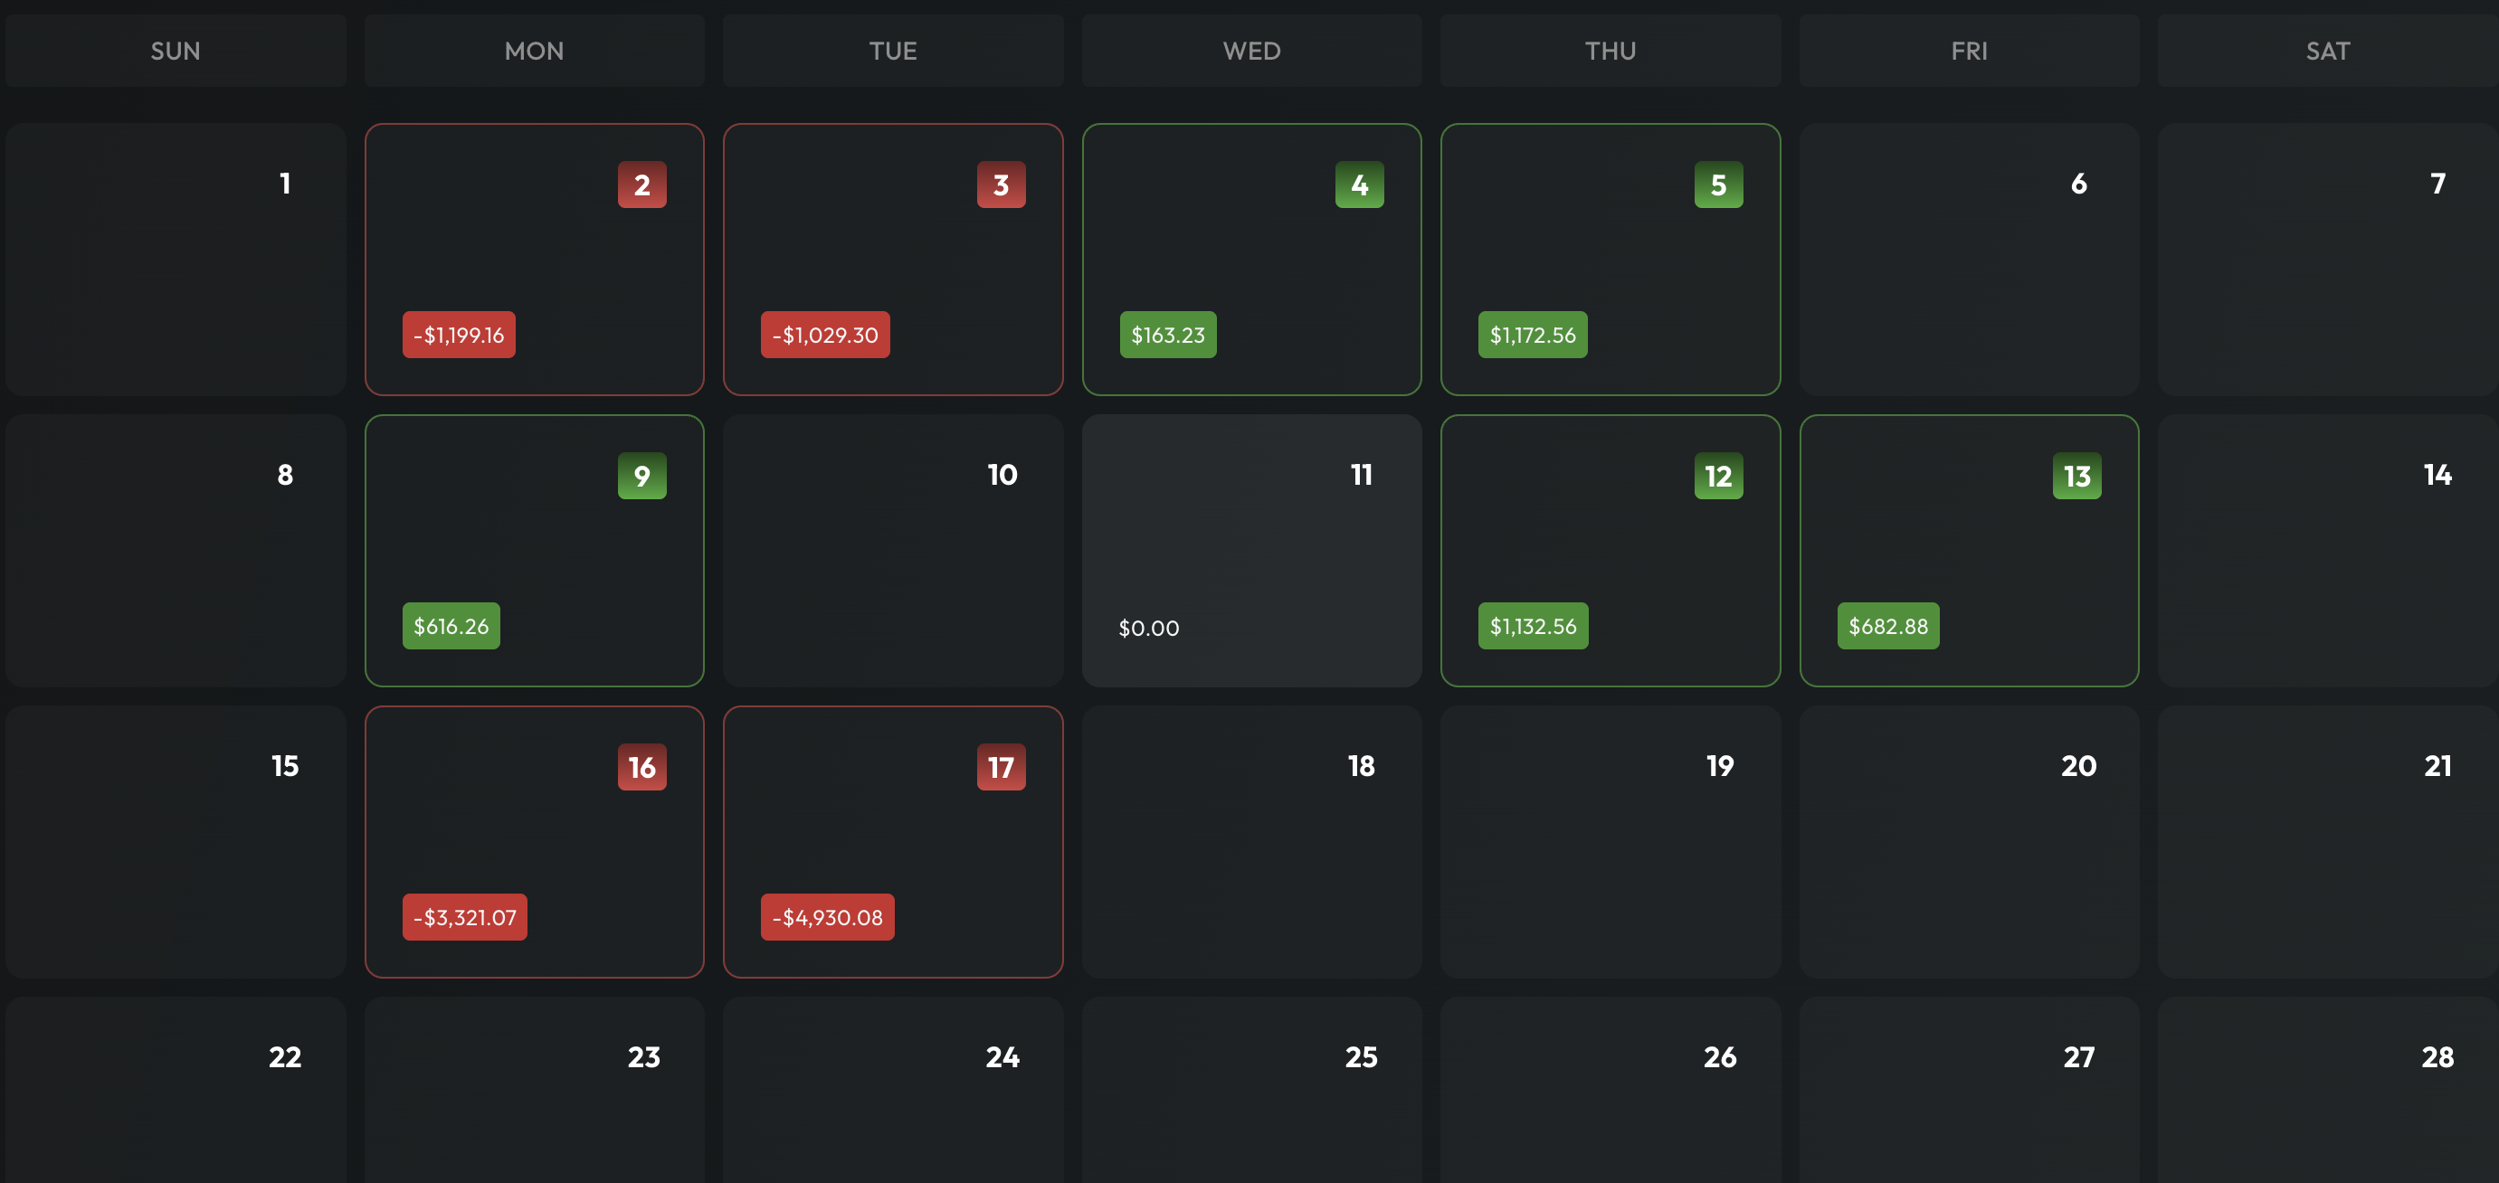The image size is (2499, 1183).
Task: Click the THU column header
Action: pos(1610,51)
